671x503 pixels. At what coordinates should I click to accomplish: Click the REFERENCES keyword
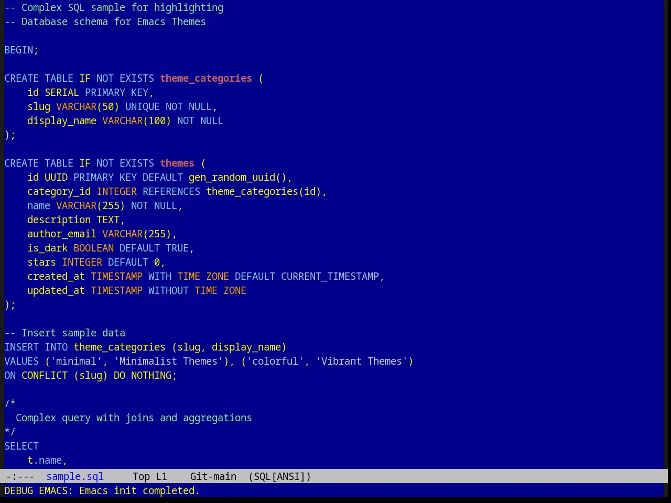(171, 191)
